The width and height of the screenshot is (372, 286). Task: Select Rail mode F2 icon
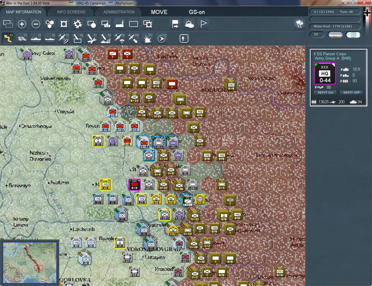(22, 38)
